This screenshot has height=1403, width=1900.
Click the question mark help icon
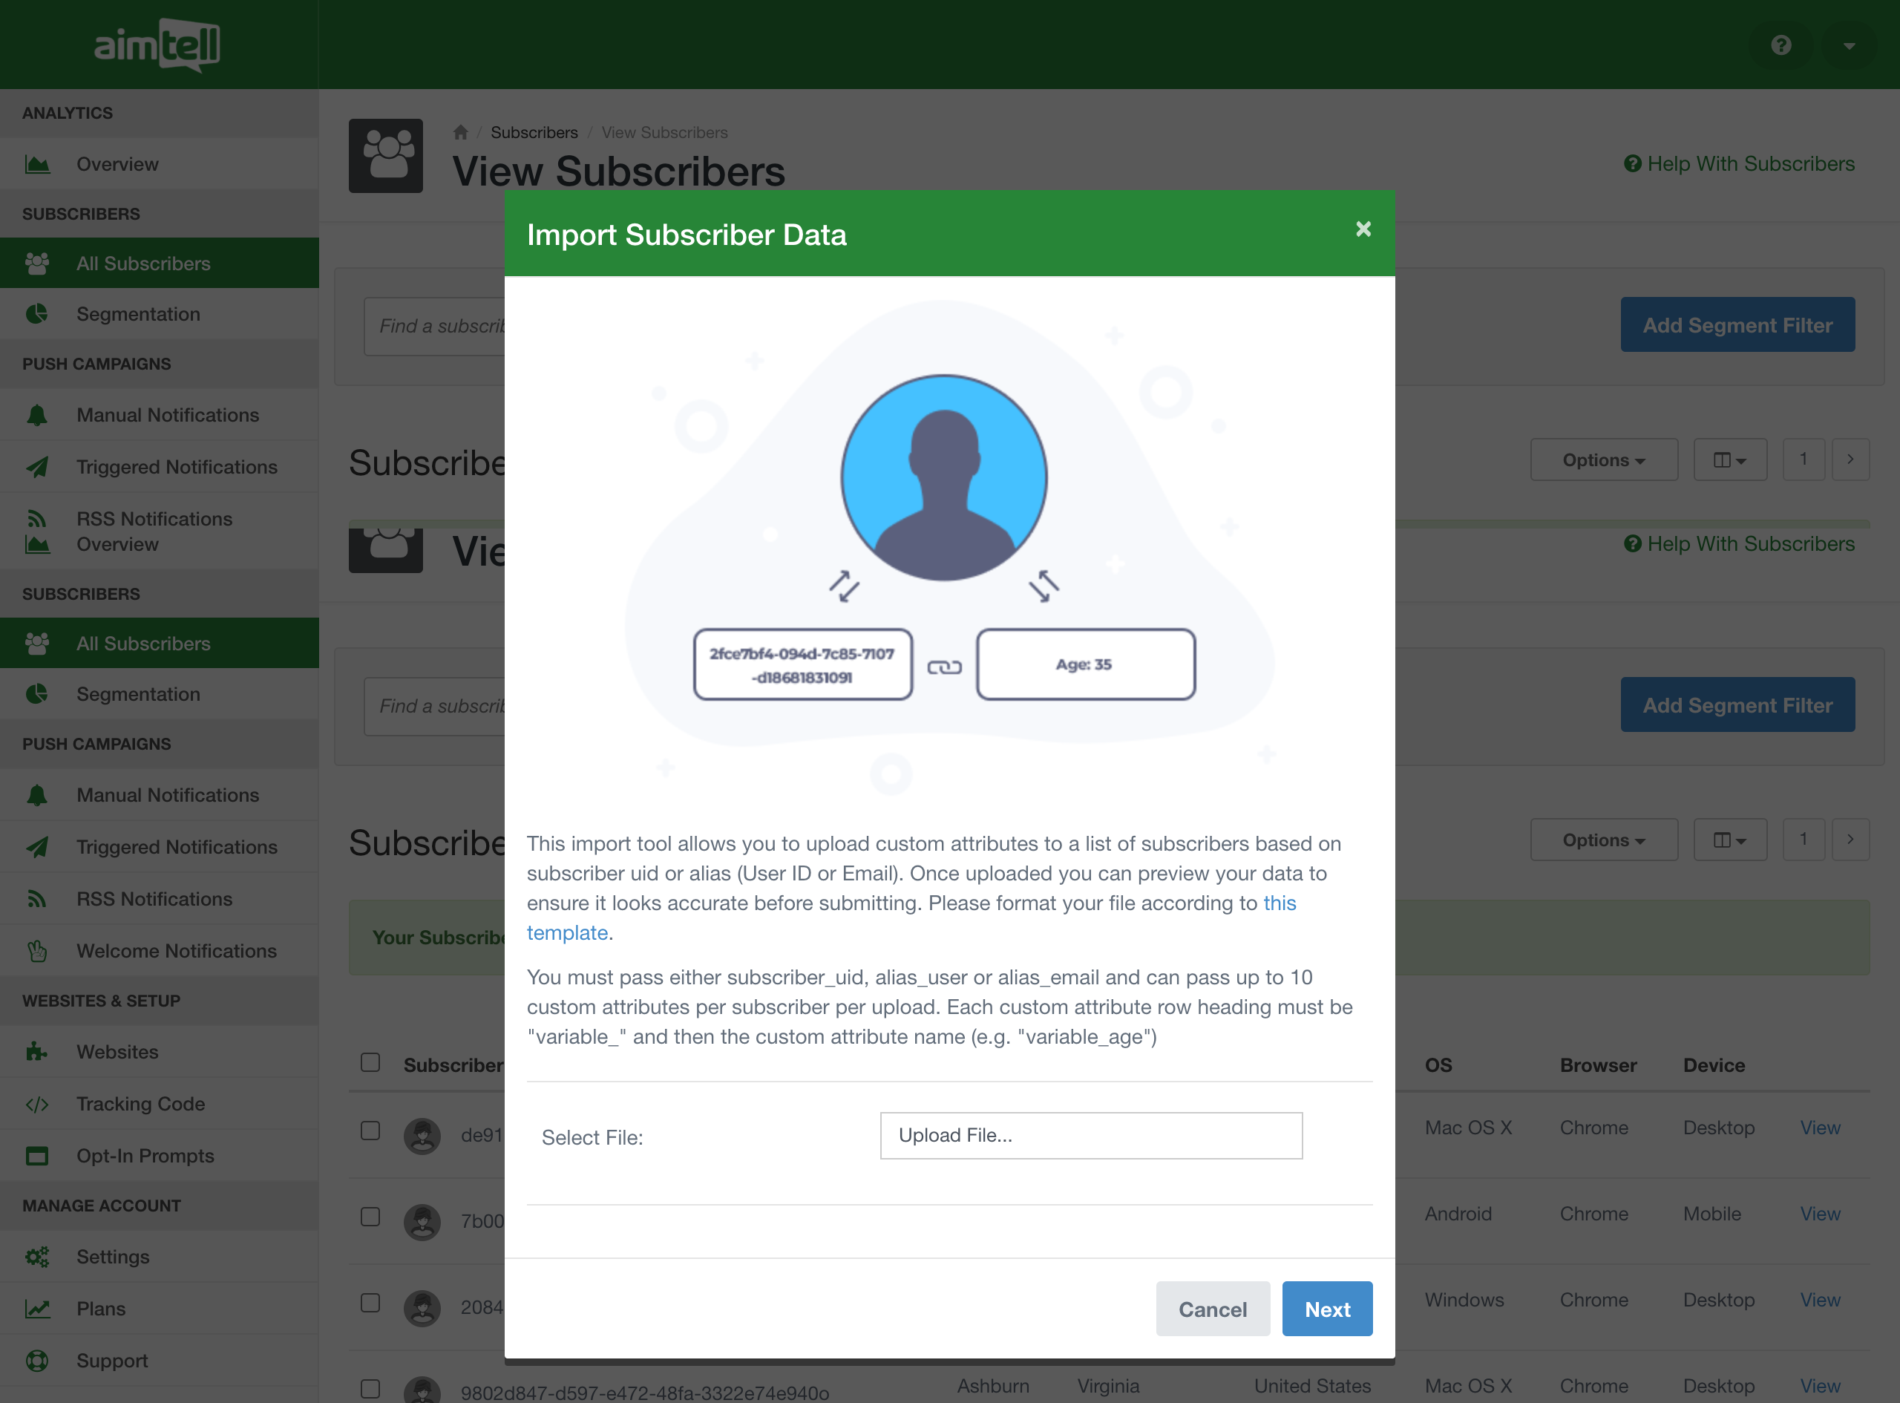[1781, 45]
